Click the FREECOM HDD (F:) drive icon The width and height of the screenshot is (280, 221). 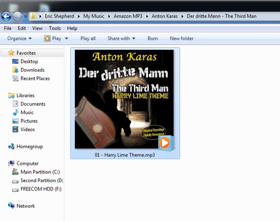(x=15, y=190)
